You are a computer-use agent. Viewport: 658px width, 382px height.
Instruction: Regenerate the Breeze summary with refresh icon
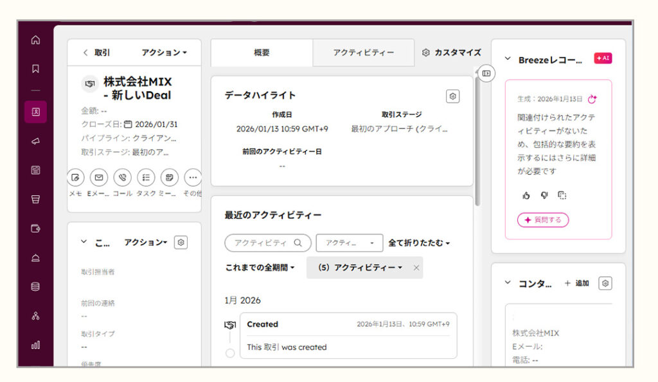point(592,99)
